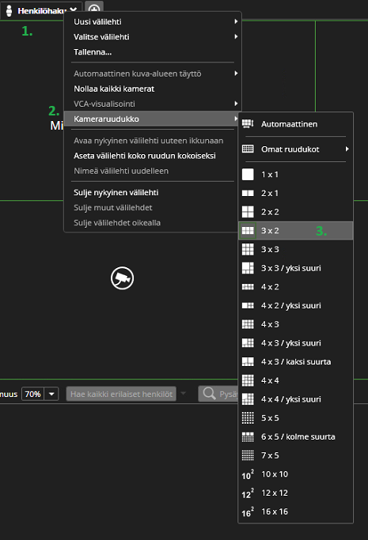Choose Nimeä välilehti uudelleen
Screen dimensions: 368x540
pos(121,171)
